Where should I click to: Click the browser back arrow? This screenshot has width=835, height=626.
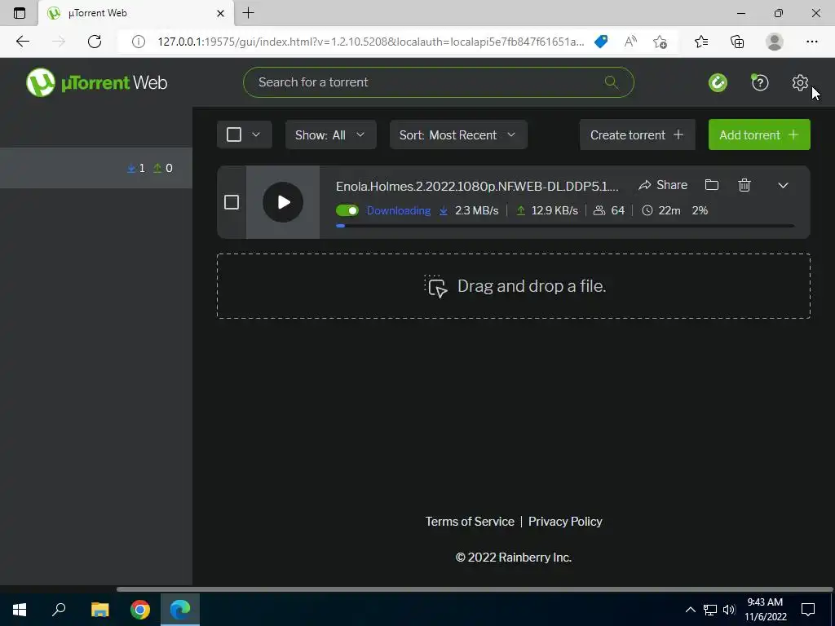pos(22,42)
